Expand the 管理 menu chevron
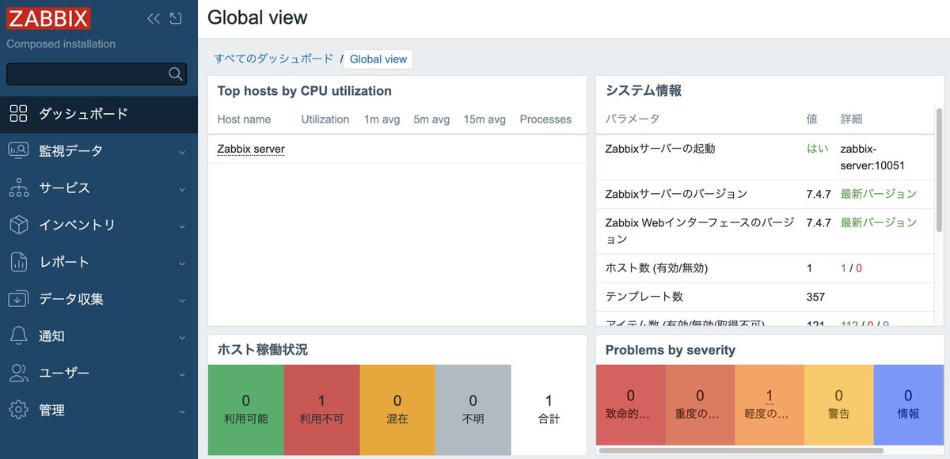Viewport: 950px width, 459px height. tap(182, 412)
